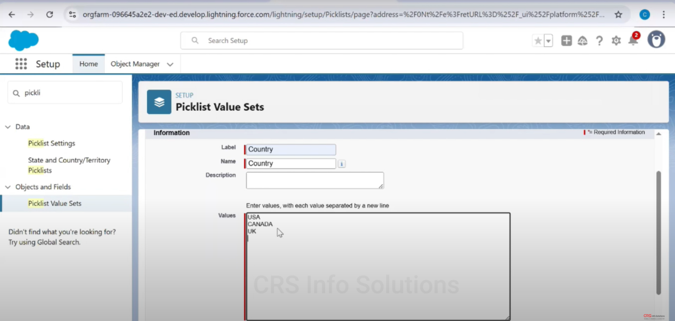Screen dimensions: 675x321
Task: Open the Chrome profile avatar
Action: point(645,15)
